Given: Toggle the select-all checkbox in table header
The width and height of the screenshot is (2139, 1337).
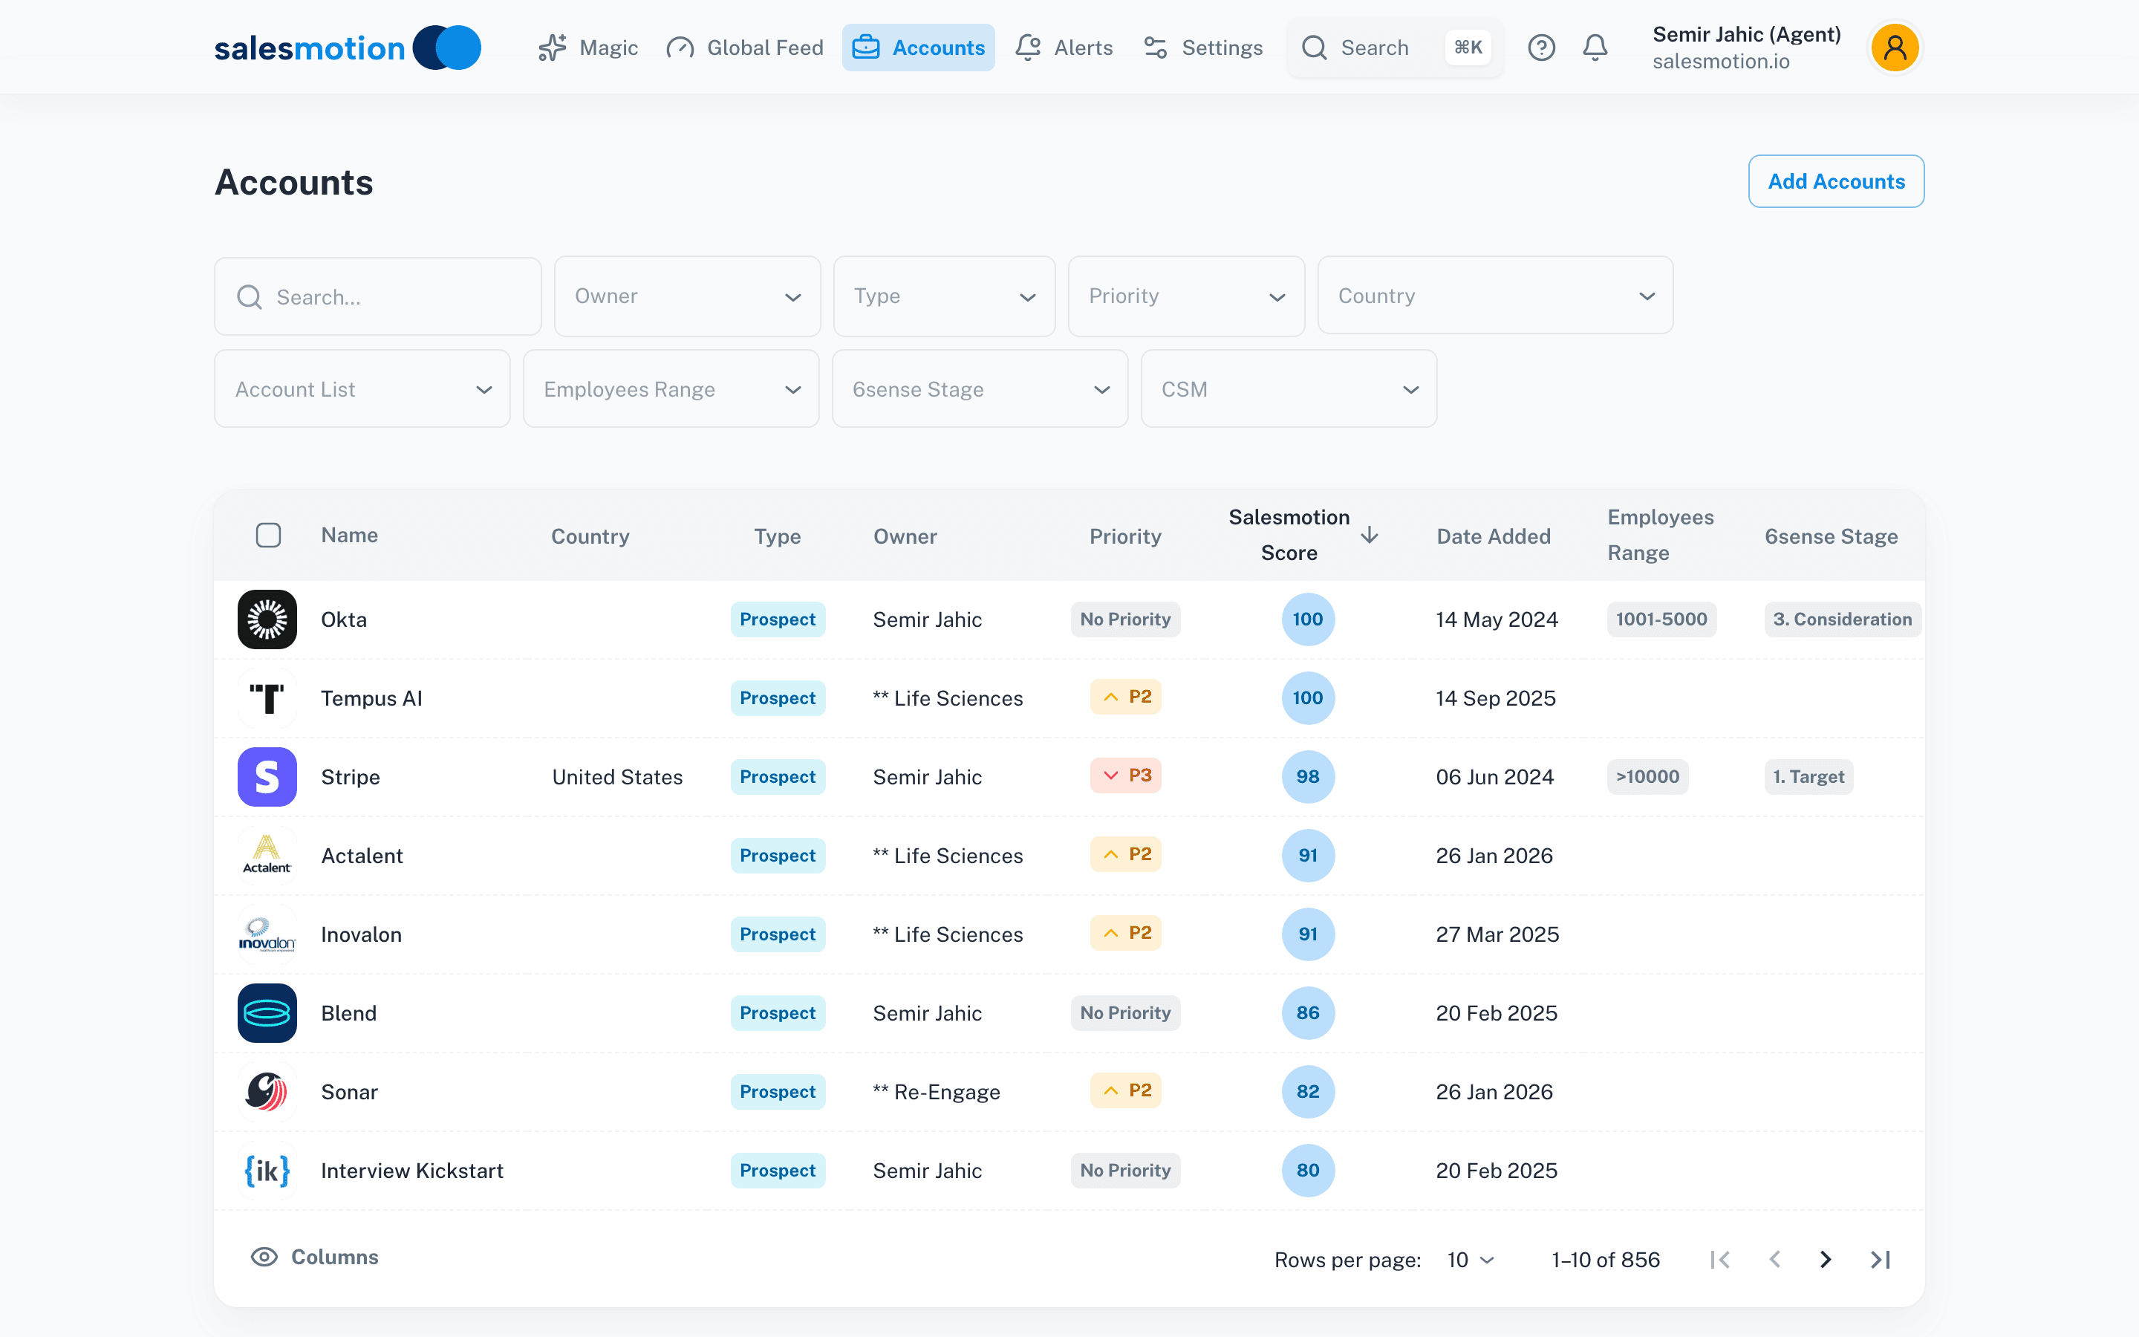Looking at the screenshot, I should tap(269, 535).
